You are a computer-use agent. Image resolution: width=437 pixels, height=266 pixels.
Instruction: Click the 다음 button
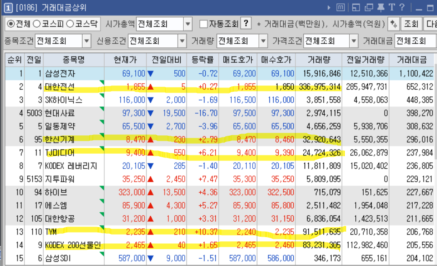coord(430,24)
